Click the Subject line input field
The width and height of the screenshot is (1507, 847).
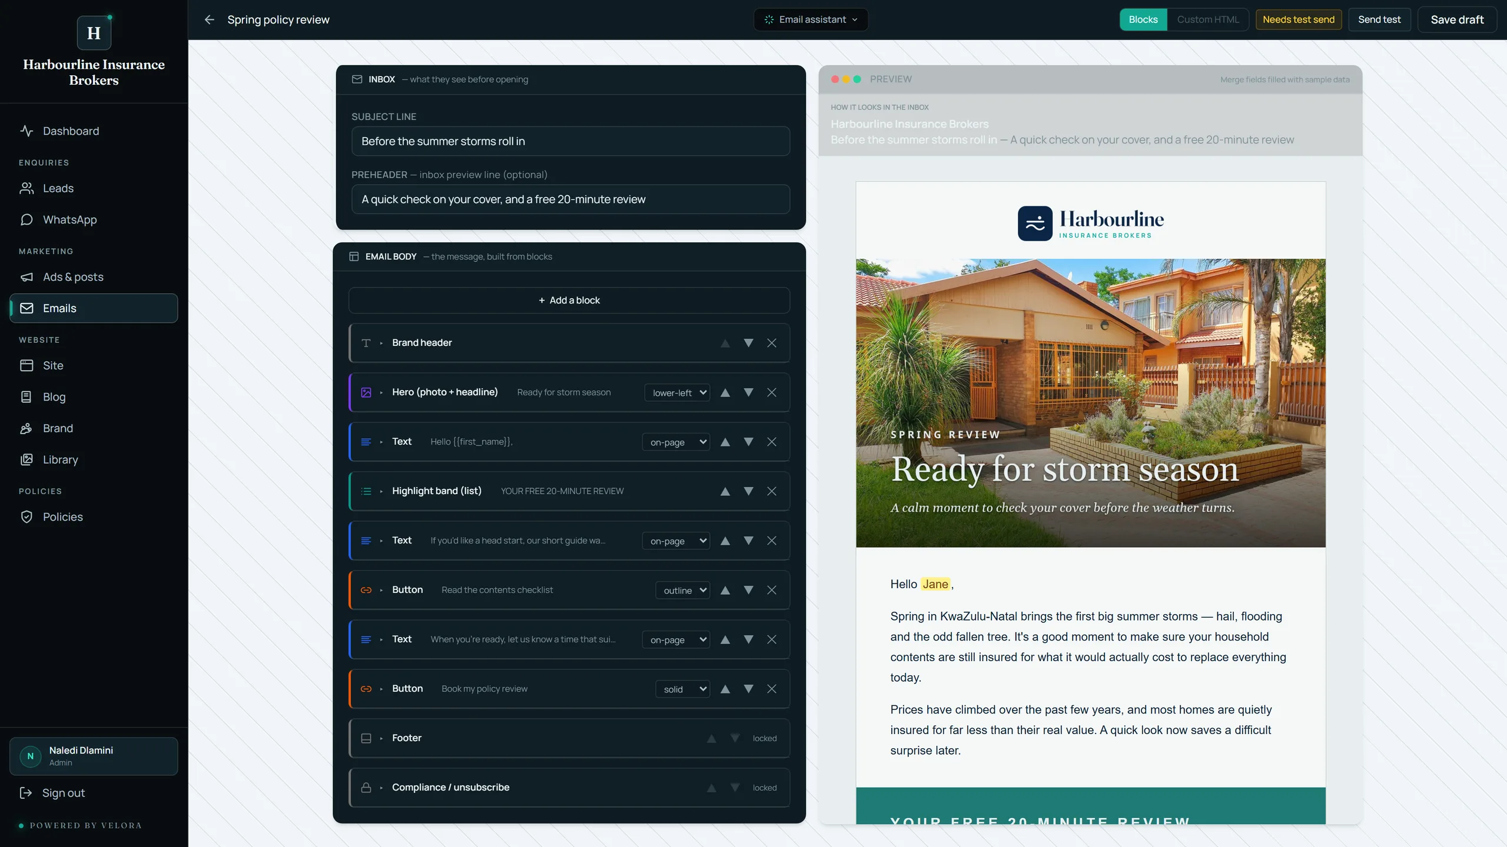point(570,141)
